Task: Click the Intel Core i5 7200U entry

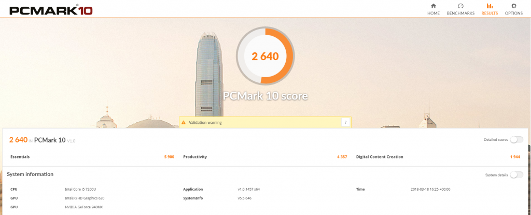Action: (x=83, y=189)
